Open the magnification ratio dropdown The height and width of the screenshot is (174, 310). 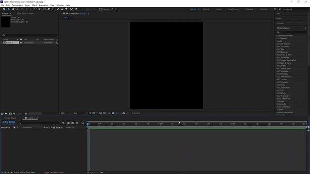click(66, 113)
